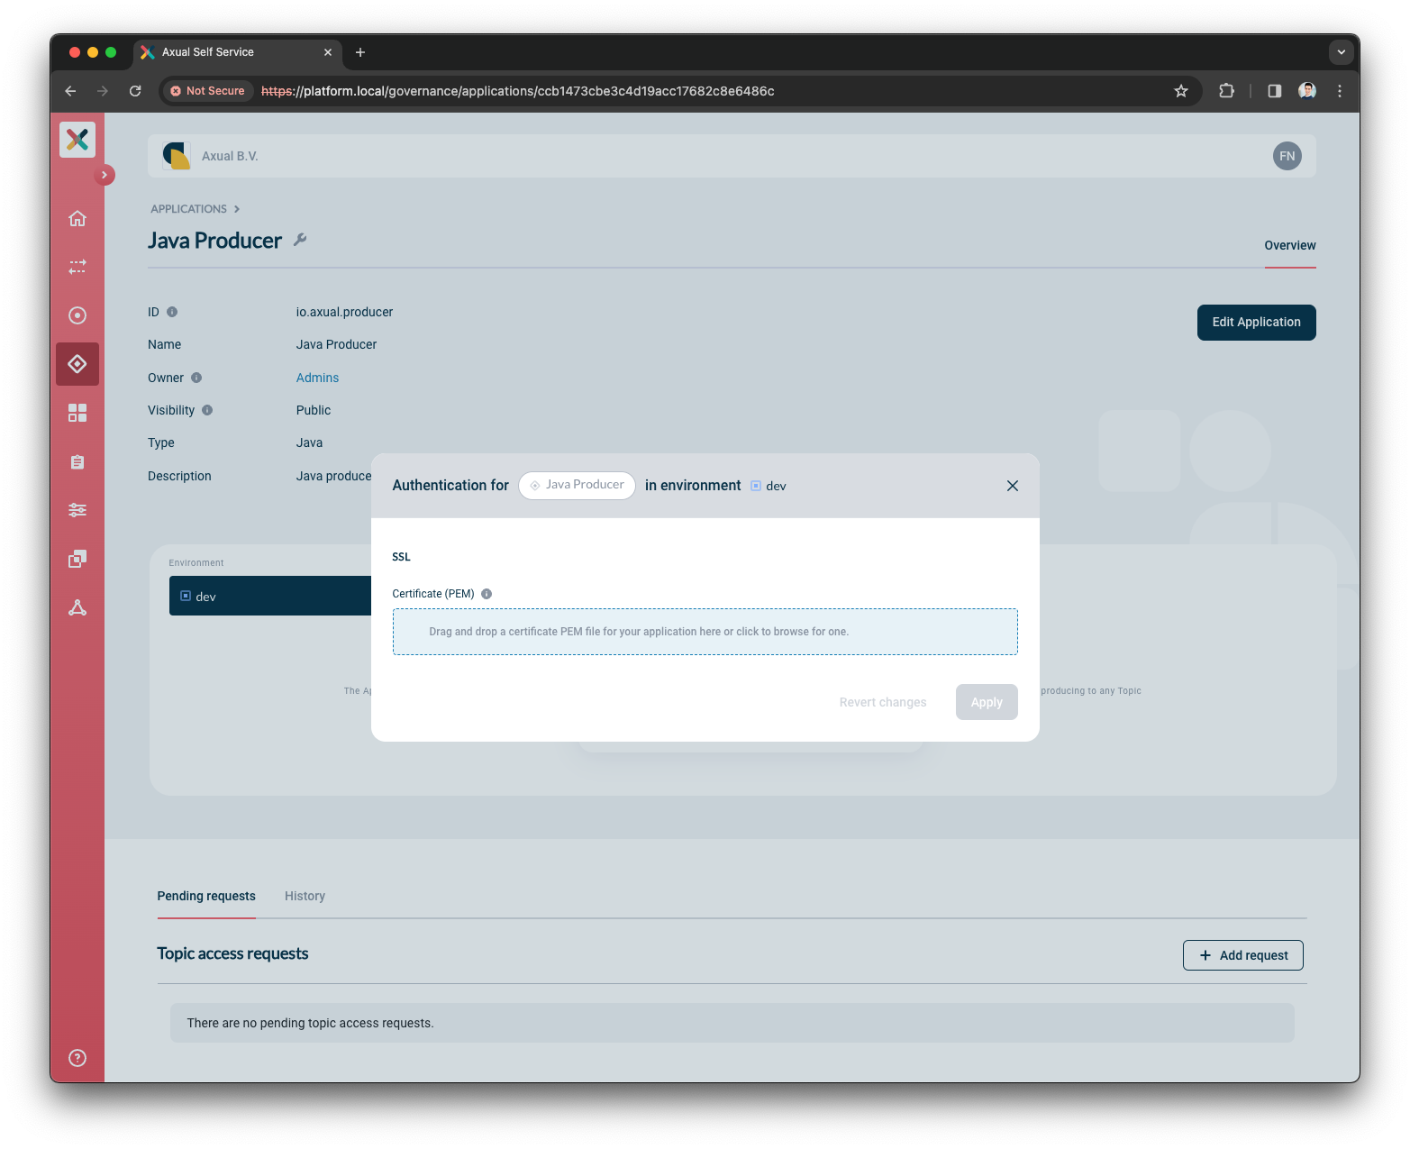Open the overlapping squares icon in the sidebar
The height and width of the screenshot is (1149, 1410).
(77, 559)
